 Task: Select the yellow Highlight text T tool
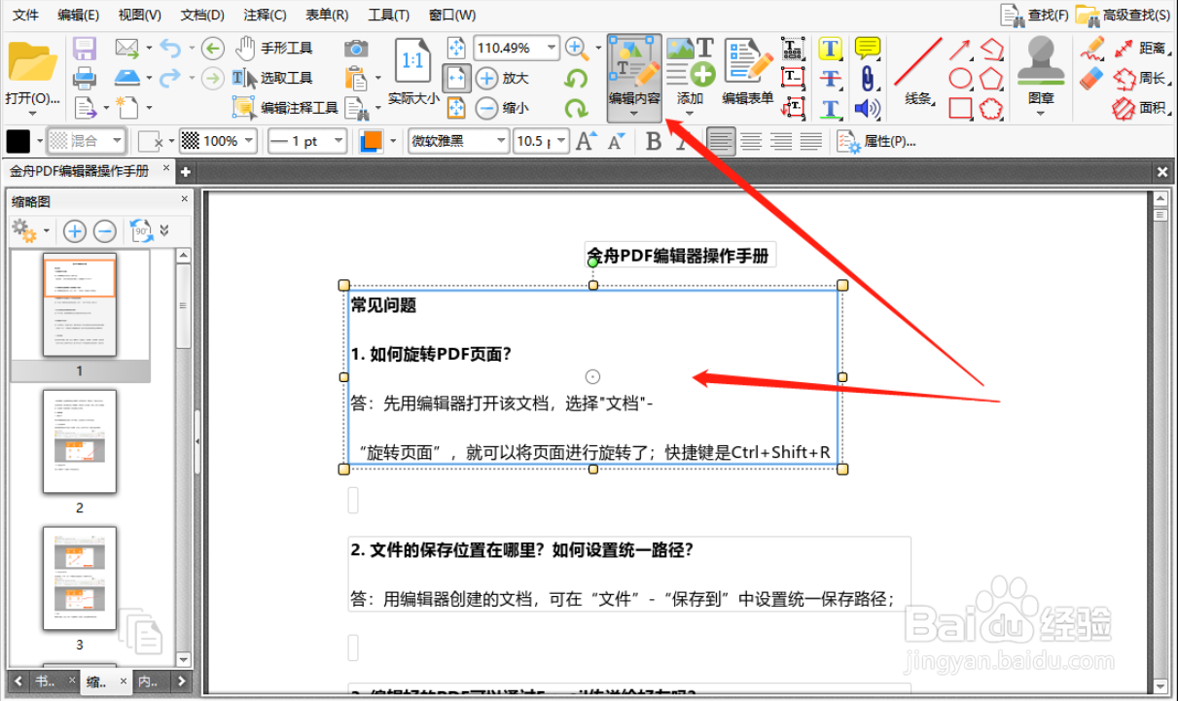pos(830,48)
